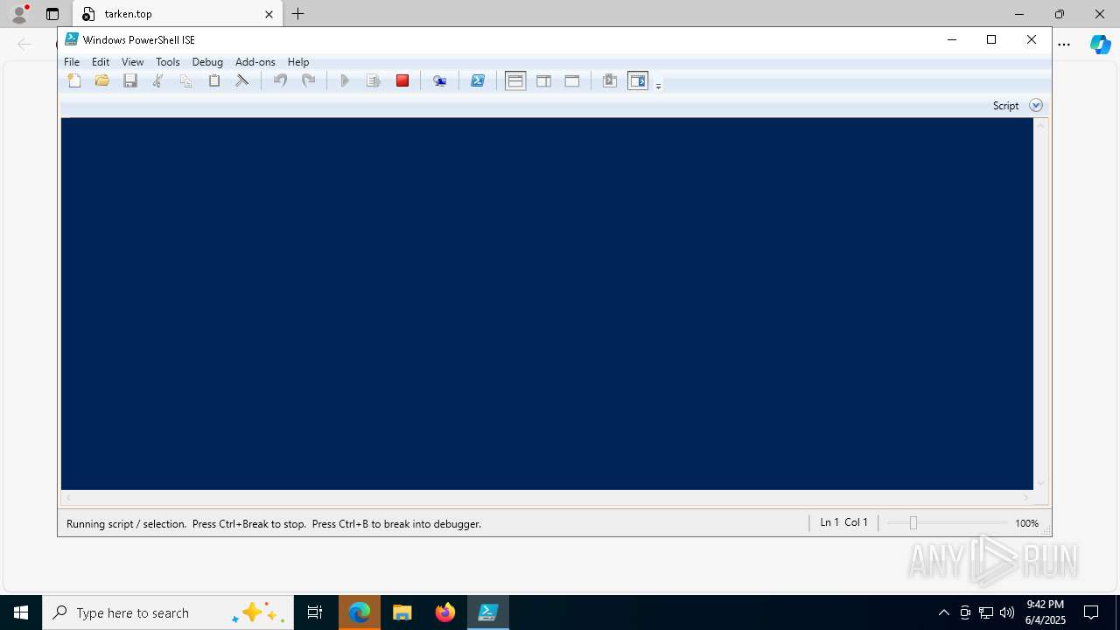
Task: Click the running script status message
Action: pos(274,524)
